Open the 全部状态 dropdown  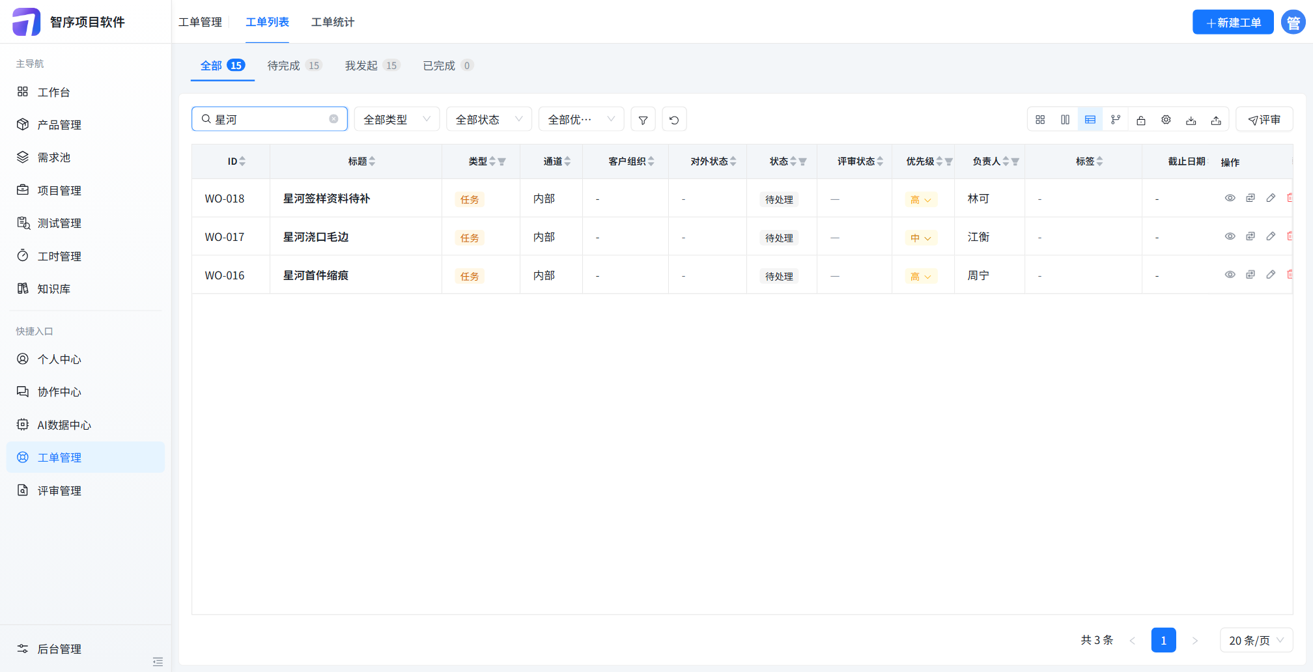pos(489,119)
